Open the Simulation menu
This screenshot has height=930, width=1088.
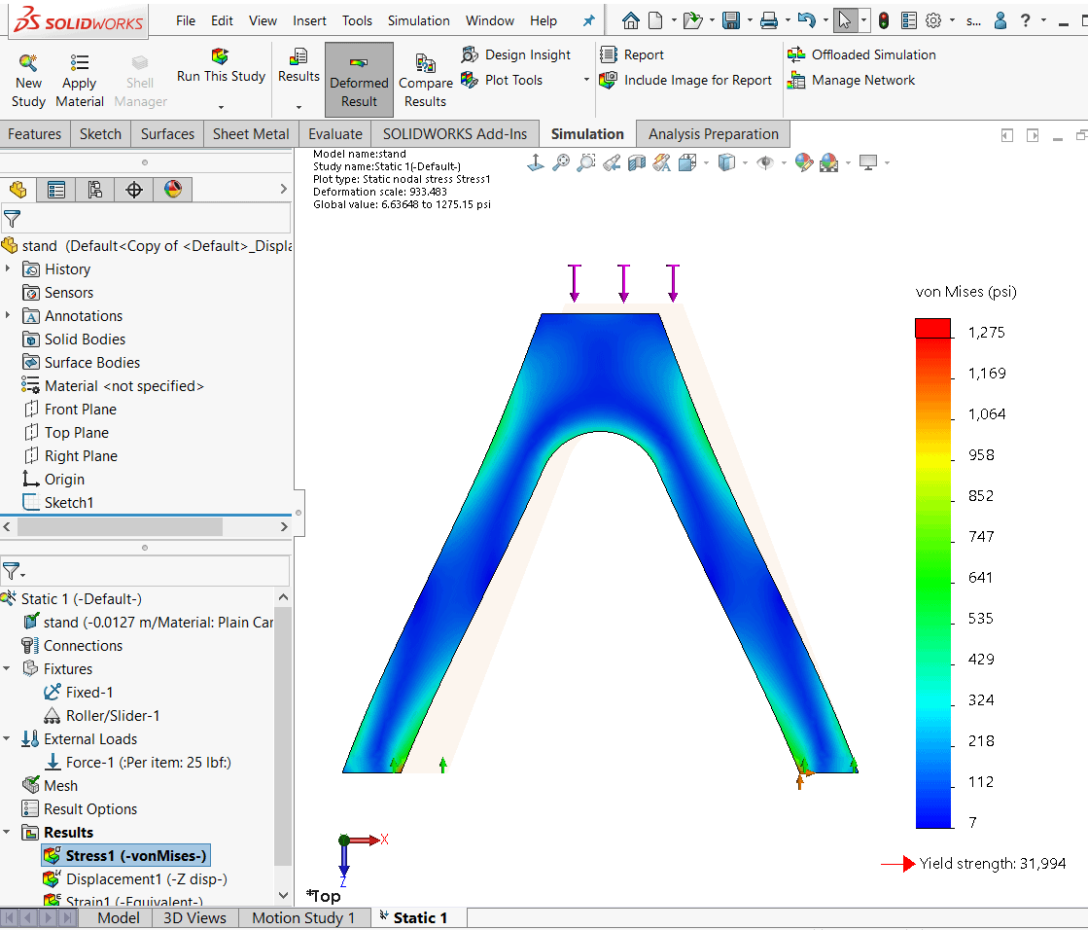[x=418, y=20]
